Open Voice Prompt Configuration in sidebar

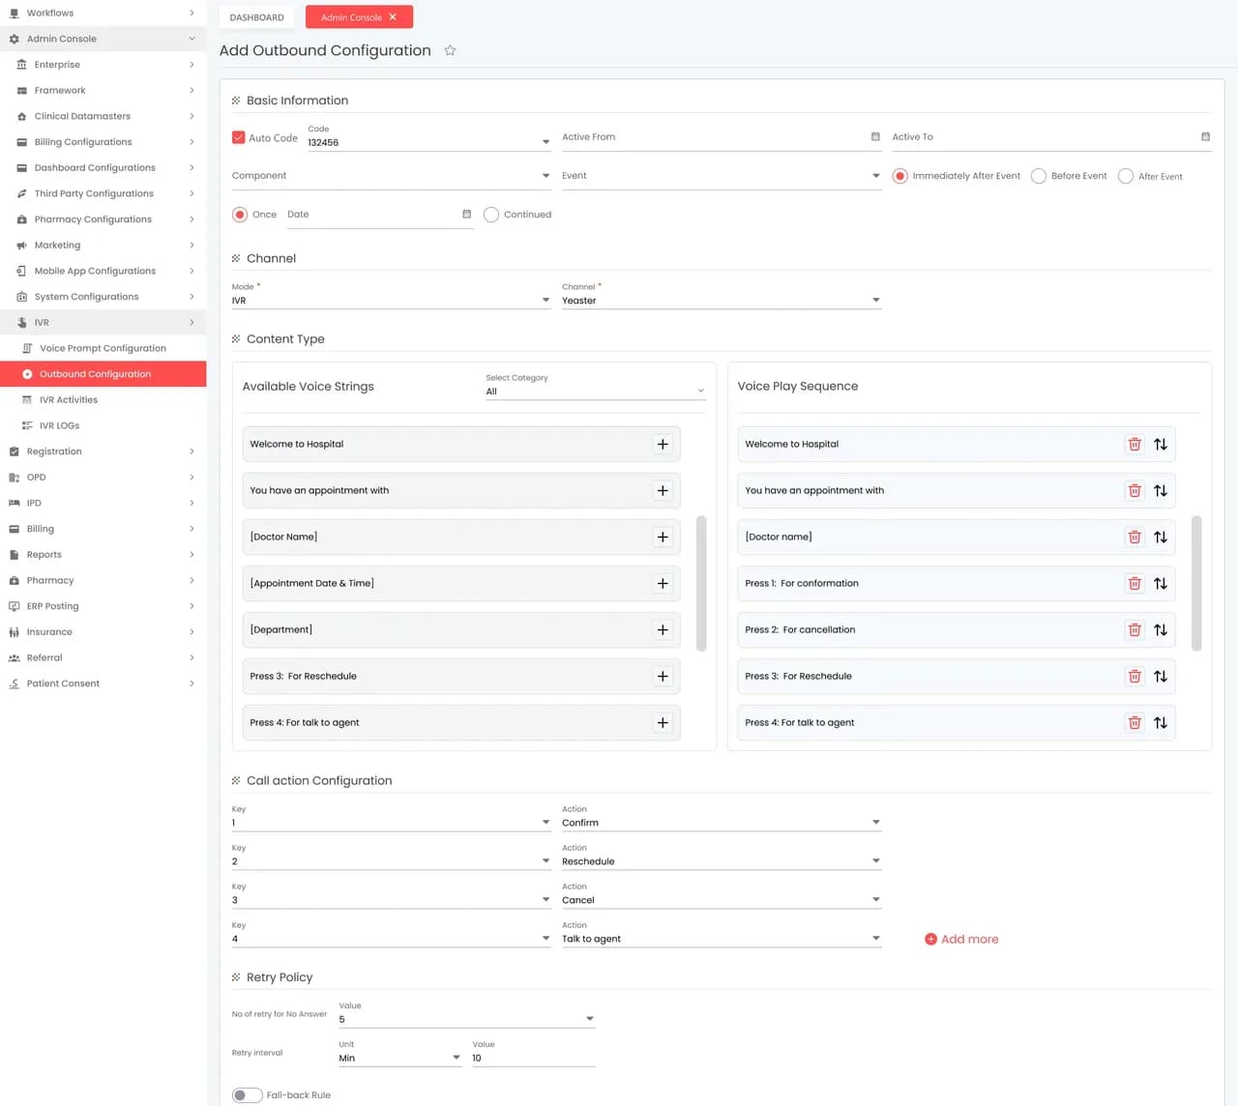point(103,348)
